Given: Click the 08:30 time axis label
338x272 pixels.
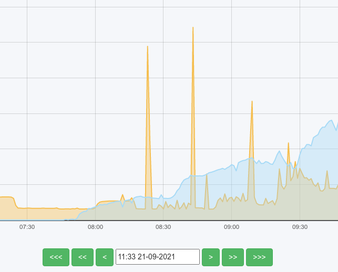Looking at the screenshot, I should [163, 227].
